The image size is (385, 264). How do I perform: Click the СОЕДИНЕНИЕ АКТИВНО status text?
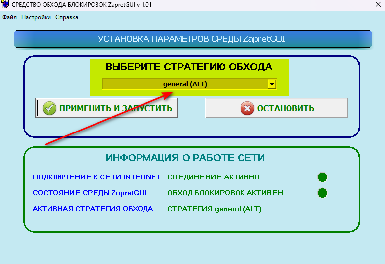pyautogui.click(x=213, y=177)
